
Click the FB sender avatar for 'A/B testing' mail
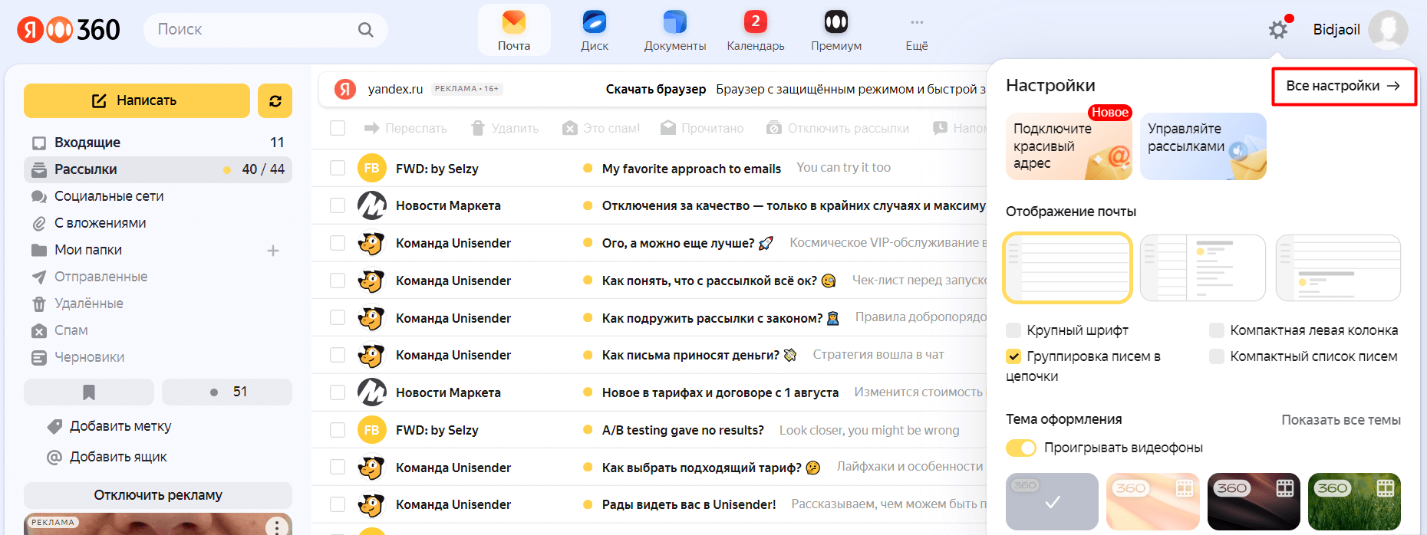click(372, 430)
